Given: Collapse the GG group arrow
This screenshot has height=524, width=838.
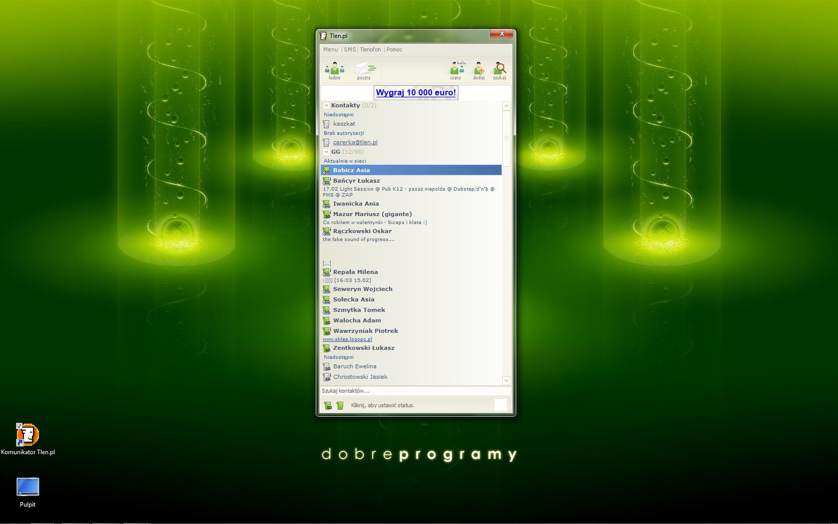Looking at the screenshot, I should 326,152.
